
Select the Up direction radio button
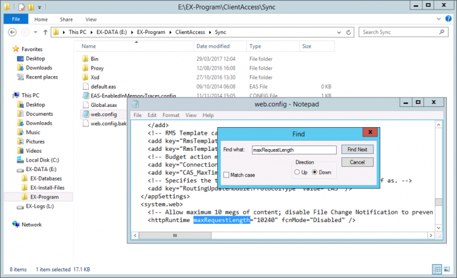(297, 172)
